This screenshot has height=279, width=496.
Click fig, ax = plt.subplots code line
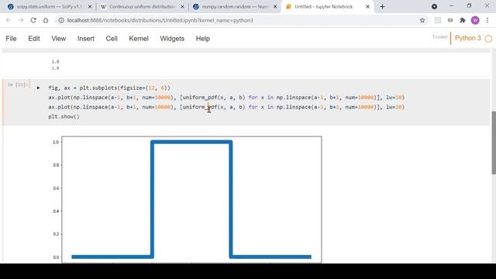coord(109,88)
